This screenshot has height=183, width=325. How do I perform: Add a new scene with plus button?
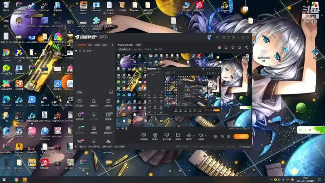113,45
